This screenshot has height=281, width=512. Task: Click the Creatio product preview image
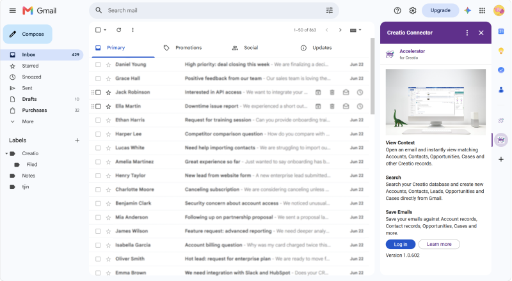(x=436, y=102)
